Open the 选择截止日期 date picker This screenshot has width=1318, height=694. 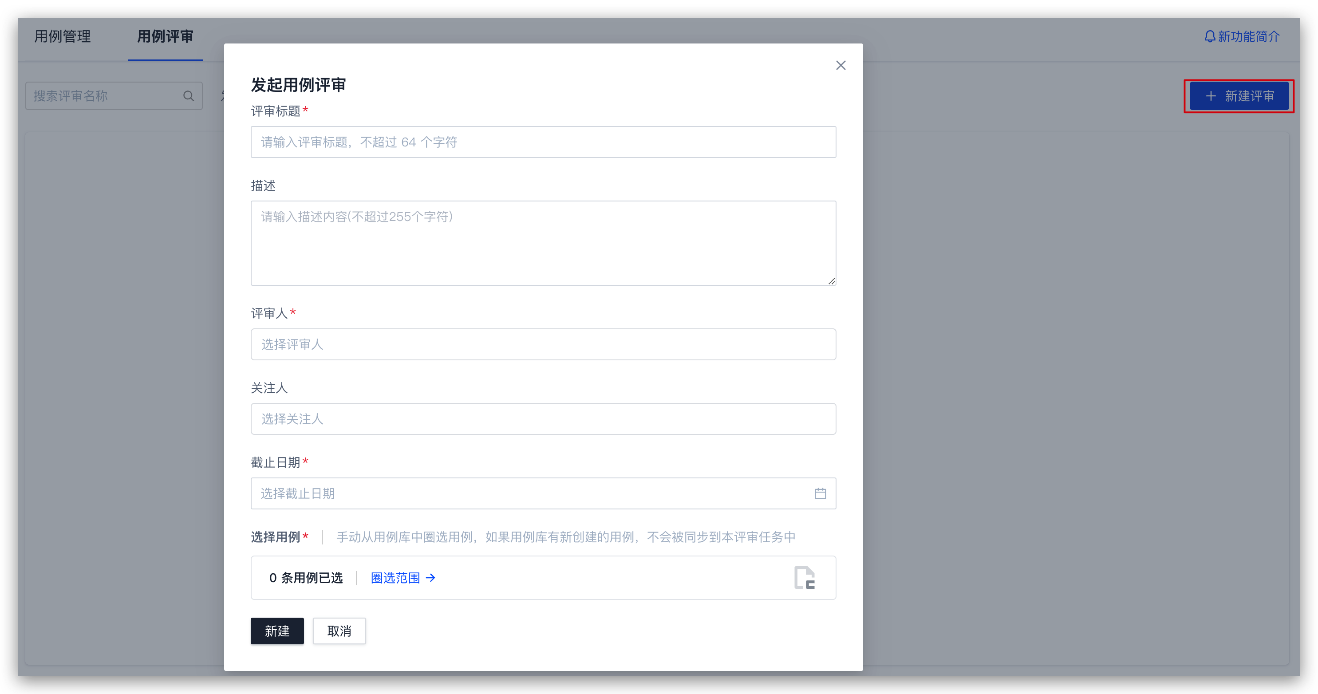543,493
